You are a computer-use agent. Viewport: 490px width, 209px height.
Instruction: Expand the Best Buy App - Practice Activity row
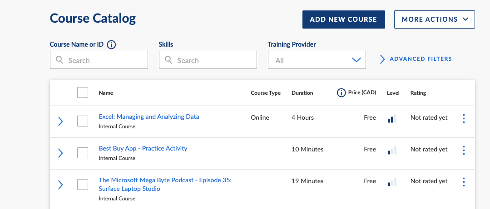pos(60,153)
